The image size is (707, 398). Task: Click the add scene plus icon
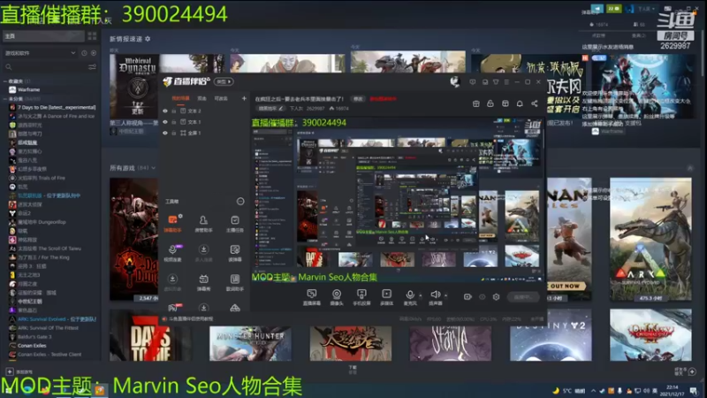[244, 98]
